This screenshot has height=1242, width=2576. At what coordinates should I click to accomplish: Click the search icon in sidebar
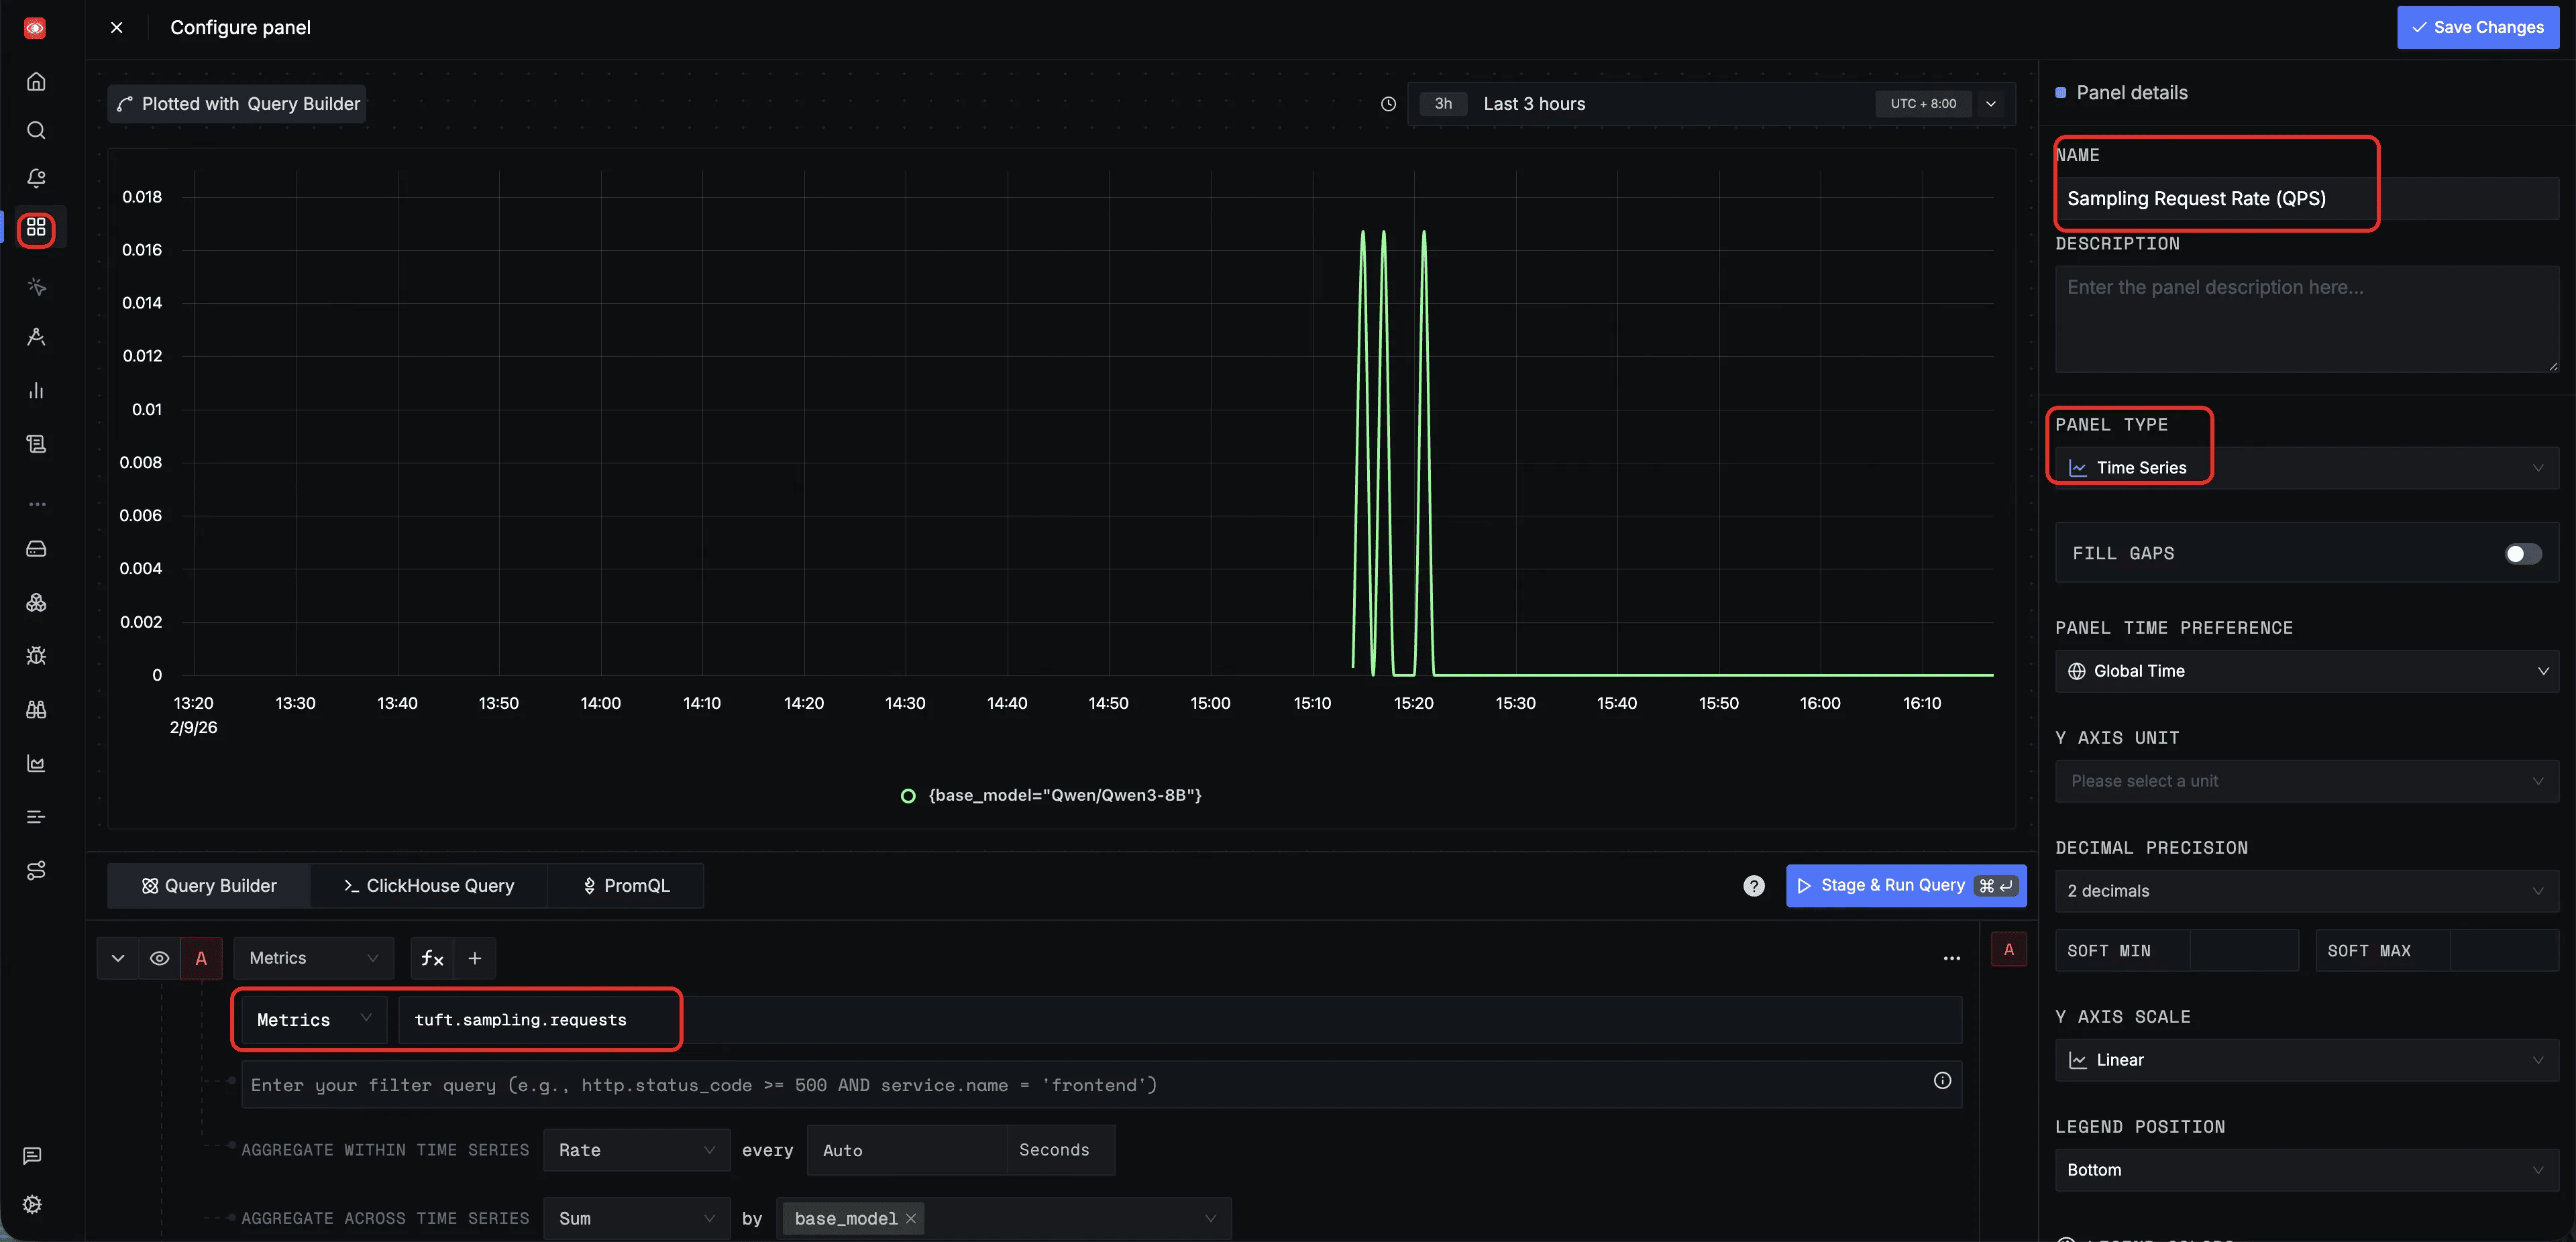(36, 130)
